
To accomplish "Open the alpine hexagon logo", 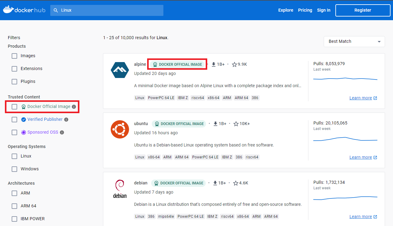I will coord(120,70).
